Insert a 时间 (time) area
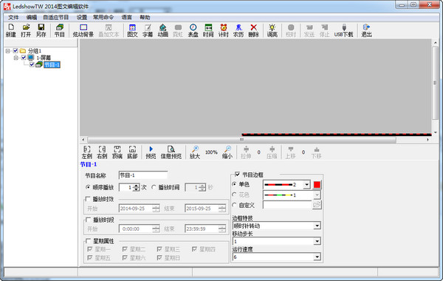The height and width of the screenshot is (281, 443). click(208, 30)
